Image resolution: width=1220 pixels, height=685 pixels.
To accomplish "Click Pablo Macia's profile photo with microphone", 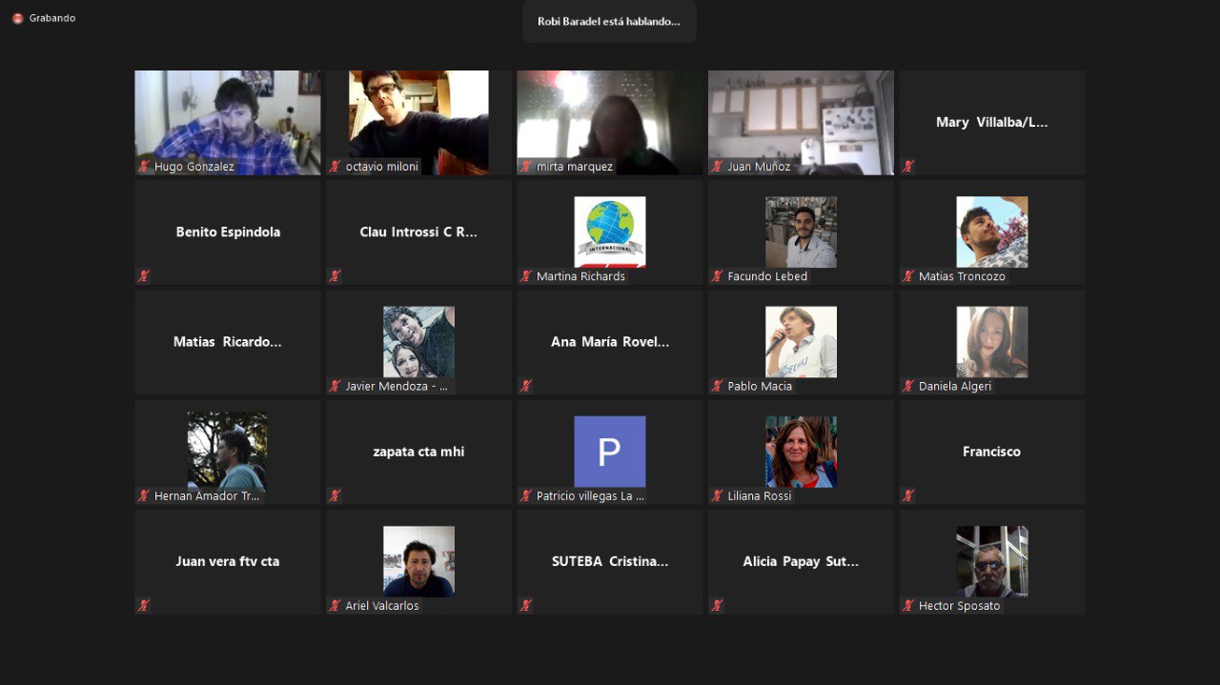I will (801, 341).
